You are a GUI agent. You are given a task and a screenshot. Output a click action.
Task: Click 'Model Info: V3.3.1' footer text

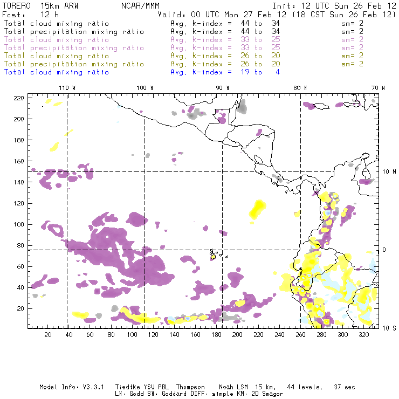72,387
